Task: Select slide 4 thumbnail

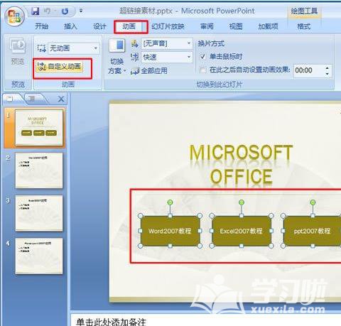Action: [x=39, y=256]
